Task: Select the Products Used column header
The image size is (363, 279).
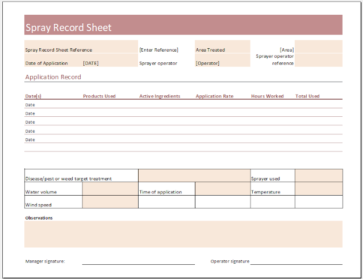Action: coord(99,96)
